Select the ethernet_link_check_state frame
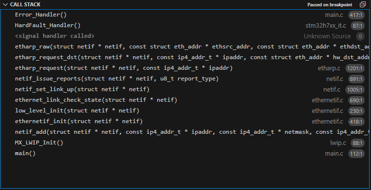Image resolution: width=371 pixels, height=190 pixels. (186, 100)
